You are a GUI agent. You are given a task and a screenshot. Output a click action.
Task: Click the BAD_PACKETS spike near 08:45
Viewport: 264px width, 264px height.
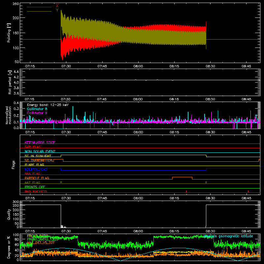248,191
